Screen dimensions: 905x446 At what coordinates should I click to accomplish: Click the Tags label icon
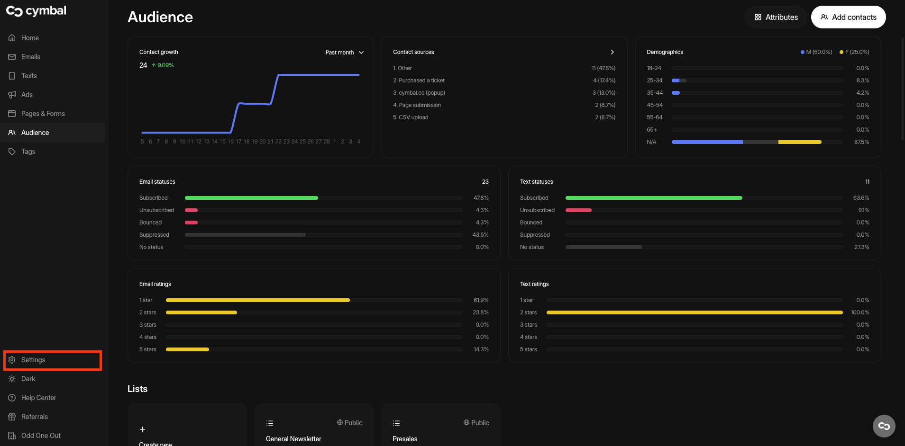(x=12, y=152)
